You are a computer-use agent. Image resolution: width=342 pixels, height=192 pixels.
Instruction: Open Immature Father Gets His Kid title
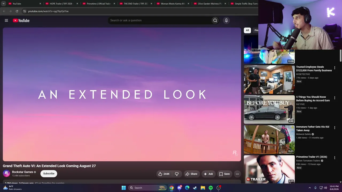[x=313, y=129]
